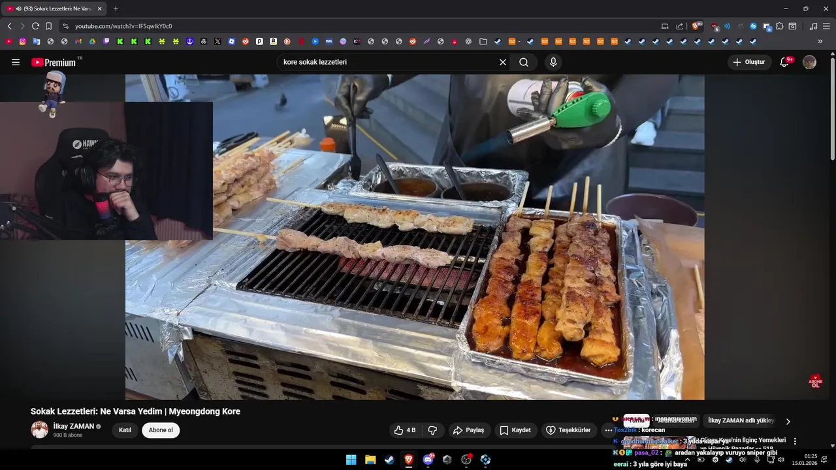Show next filter chips with arrow

788,422
